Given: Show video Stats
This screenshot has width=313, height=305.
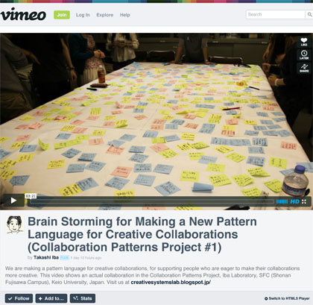Looking at the screenshot, I should point(83,298).
